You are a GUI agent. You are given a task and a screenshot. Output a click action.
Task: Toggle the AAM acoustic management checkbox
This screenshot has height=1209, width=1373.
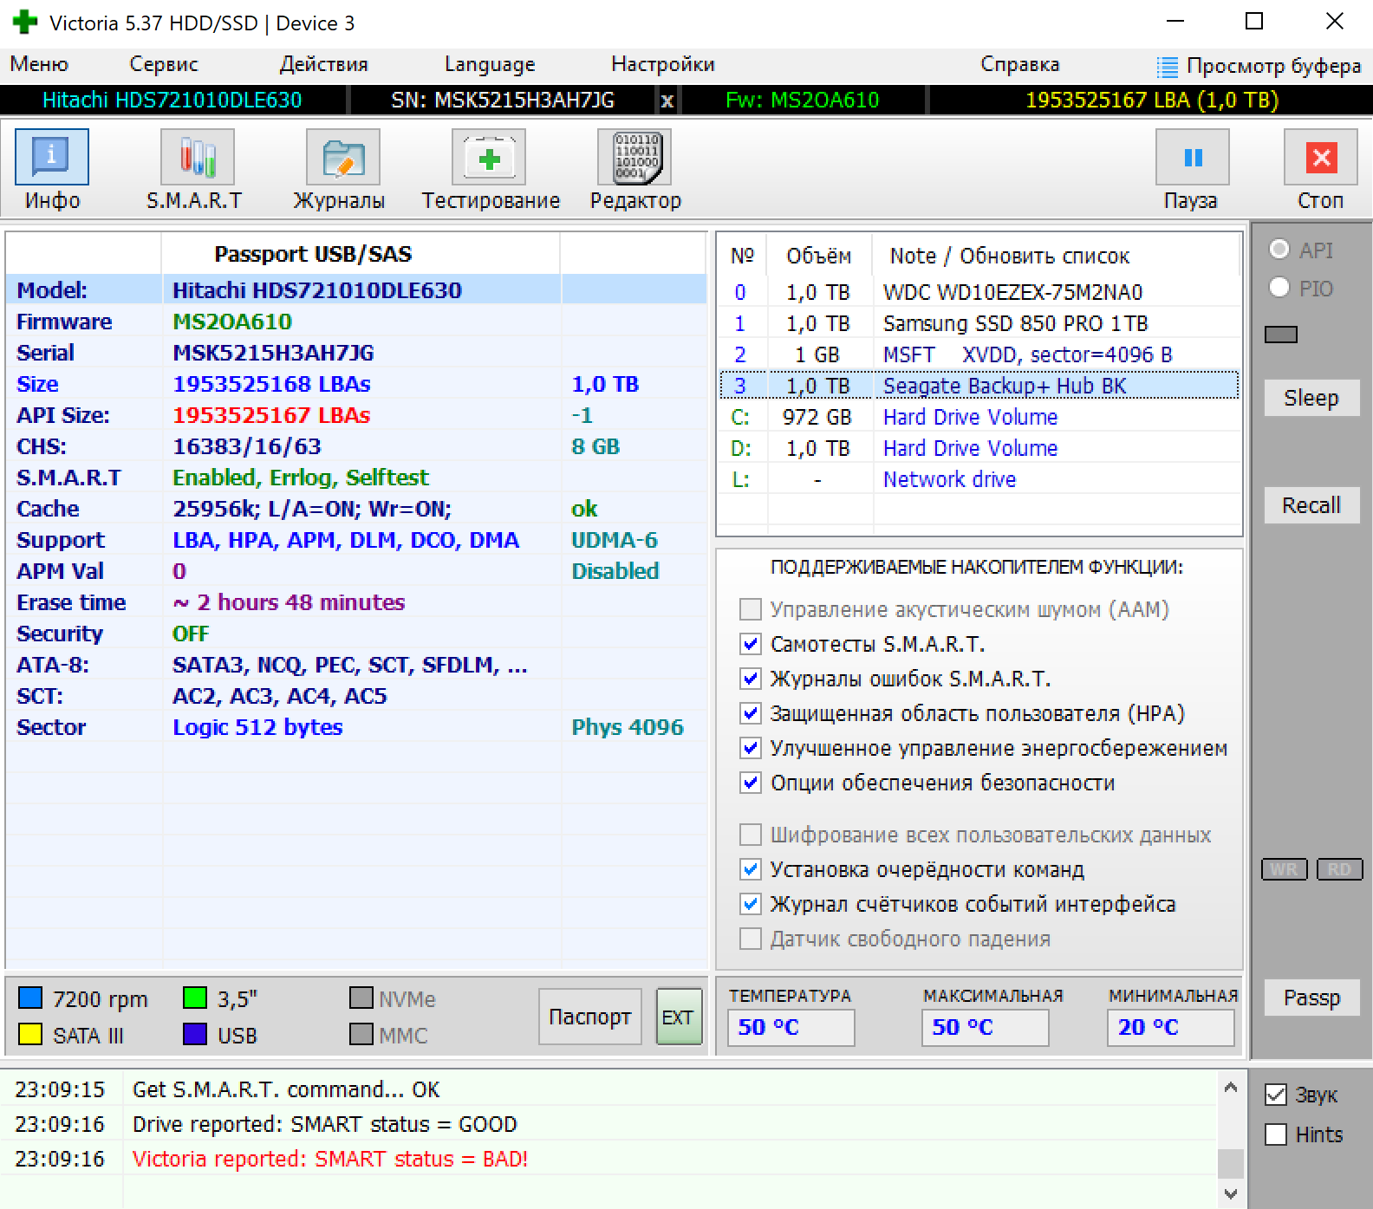point(751,609)
